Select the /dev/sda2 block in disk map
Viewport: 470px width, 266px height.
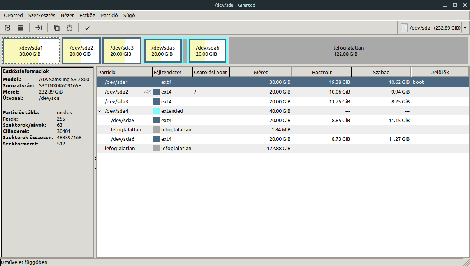click(81, 51)
